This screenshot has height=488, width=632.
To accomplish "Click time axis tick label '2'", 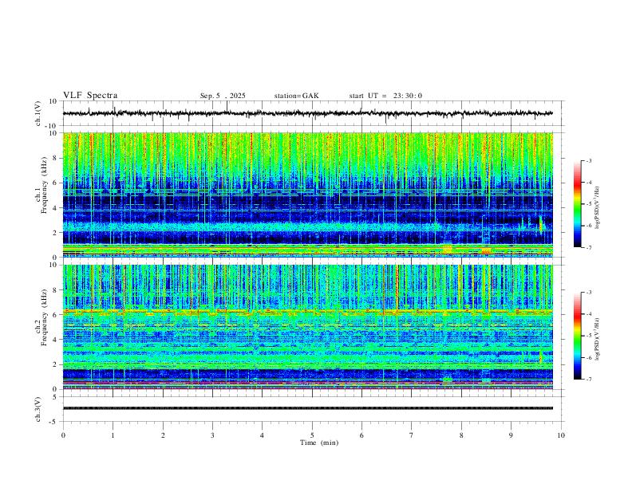I will pyautogui.click(x=163, y=435).
